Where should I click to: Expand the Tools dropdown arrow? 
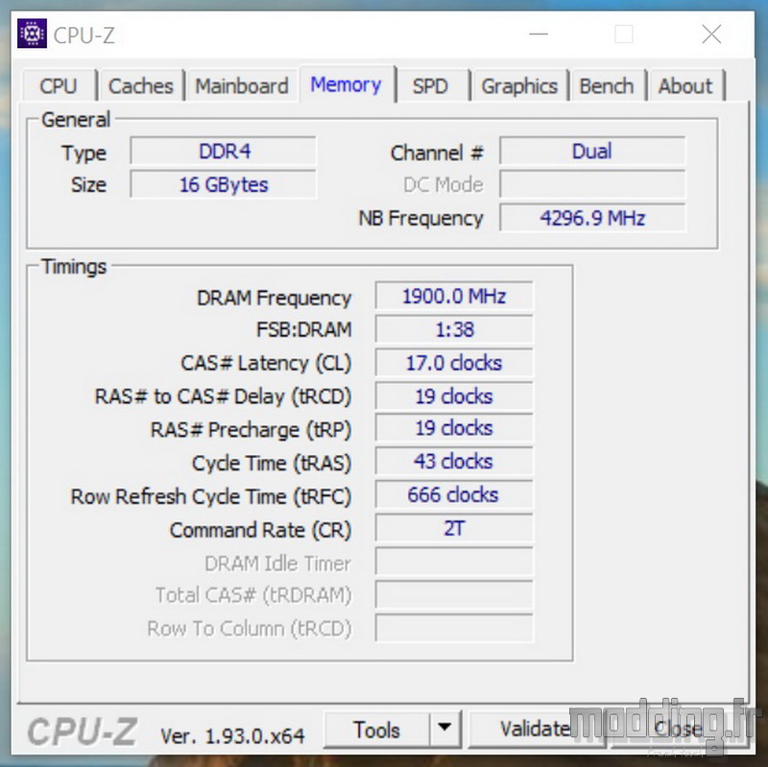coord(444,728)
